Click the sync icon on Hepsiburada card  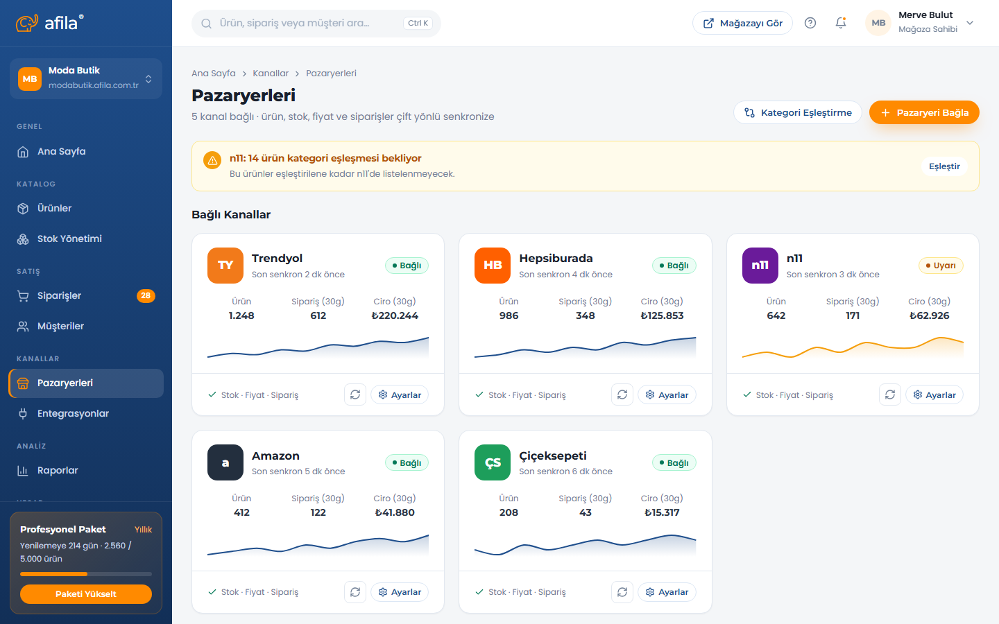tap(622, 395)
